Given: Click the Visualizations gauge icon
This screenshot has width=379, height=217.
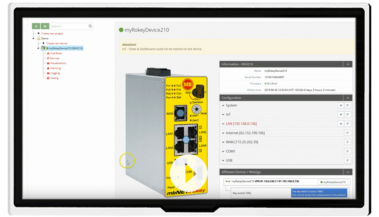Looking at the screenshot, I should 48,63.
